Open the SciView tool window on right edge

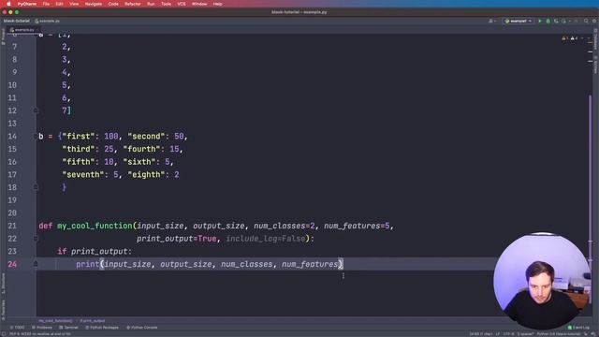595,65
